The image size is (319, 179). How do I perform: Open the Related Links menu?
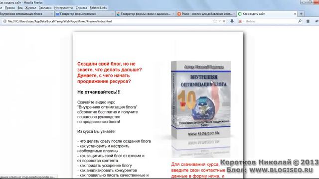[x=98, y=8]
